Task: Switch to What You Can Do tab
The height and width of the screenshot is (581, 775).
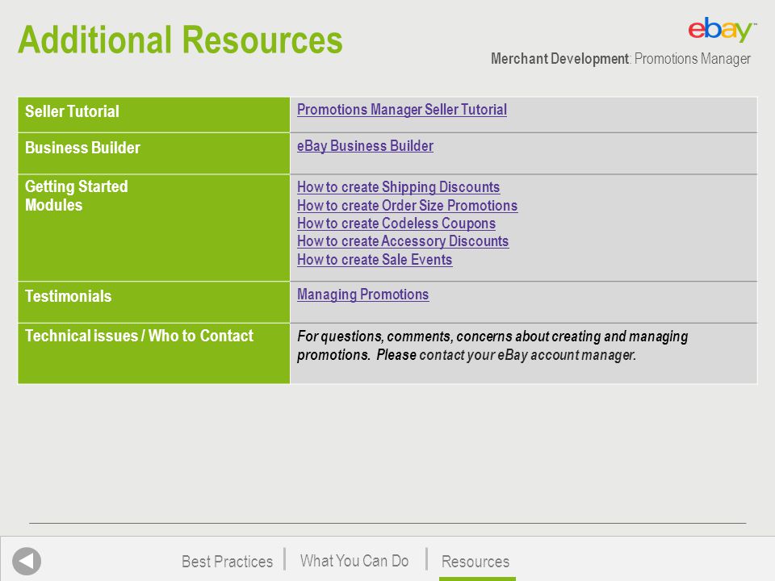Action: (354, 561)
